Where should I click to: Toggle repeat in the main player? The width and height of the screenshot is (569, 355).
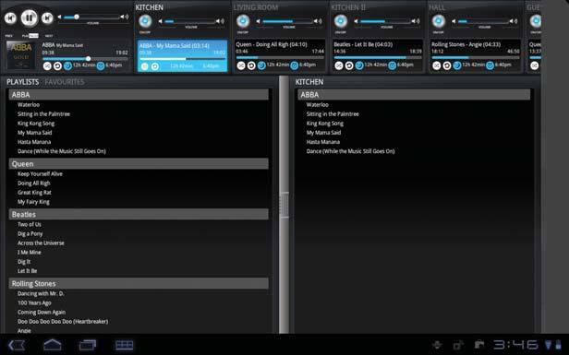click(x=57, y=66)
